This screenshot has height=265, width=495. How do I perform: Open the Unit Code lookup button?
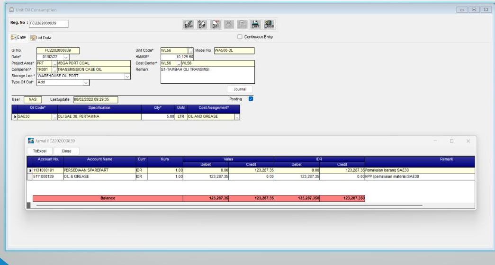click(191, 51)
